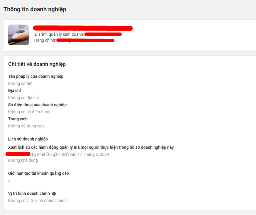Click the Không khả dụng status text
This screenshot has height=215, width=256.
click(x=23, y=160)
